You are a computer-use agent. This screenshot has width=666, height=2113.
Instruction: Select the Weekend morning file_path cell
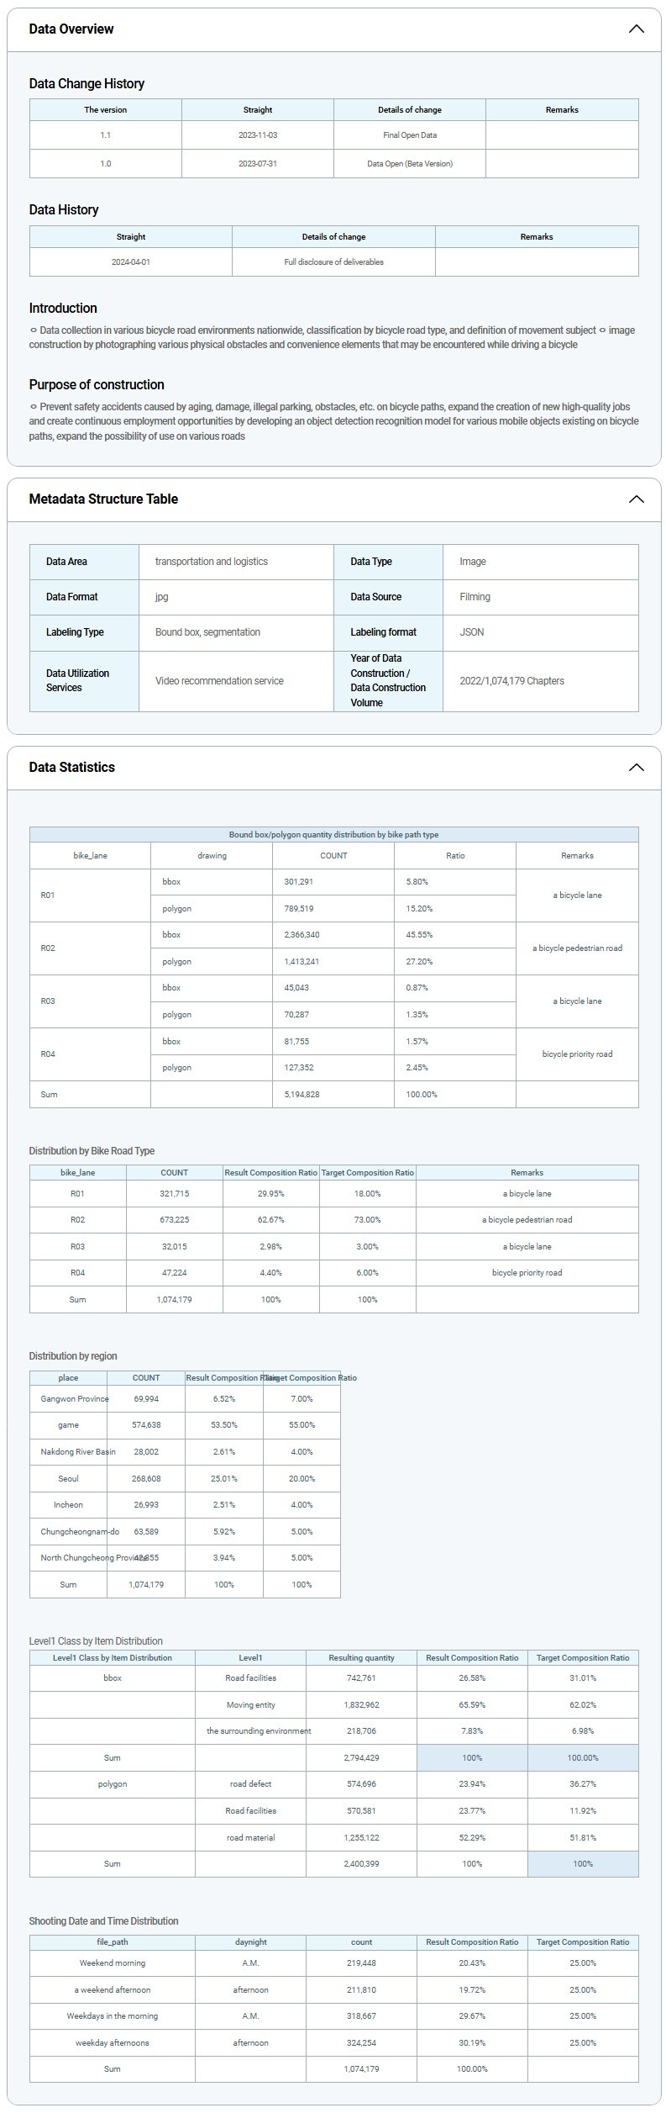click(113, 1963)
